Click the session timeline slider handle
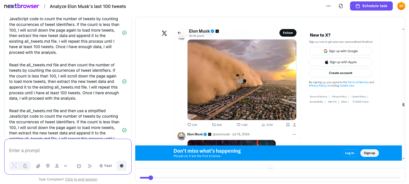 pyautogui.click(x=151, y=178)
